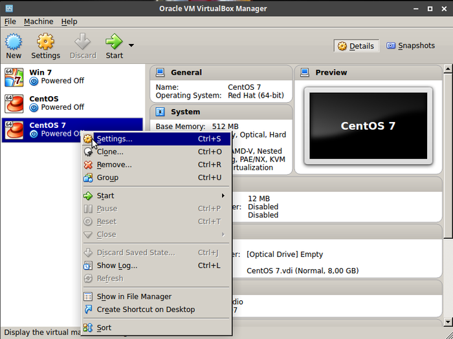Close the VirtualBox Manager window

(x=444, y=9)
